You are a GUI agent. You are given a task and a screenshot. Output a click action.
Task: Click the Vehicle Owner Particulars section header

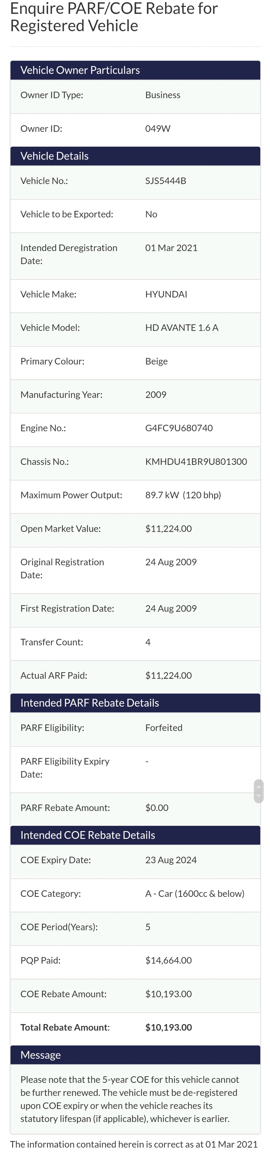[80, 70]
